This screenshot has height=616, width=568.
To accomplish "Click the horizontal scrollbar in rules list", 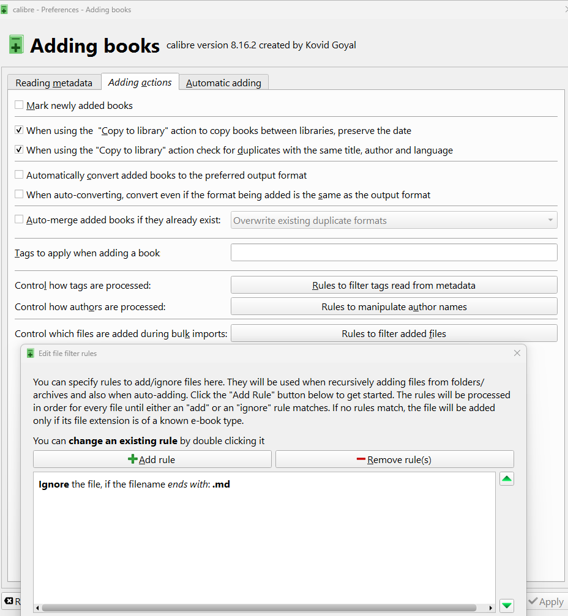I will [x=260, y=608].
